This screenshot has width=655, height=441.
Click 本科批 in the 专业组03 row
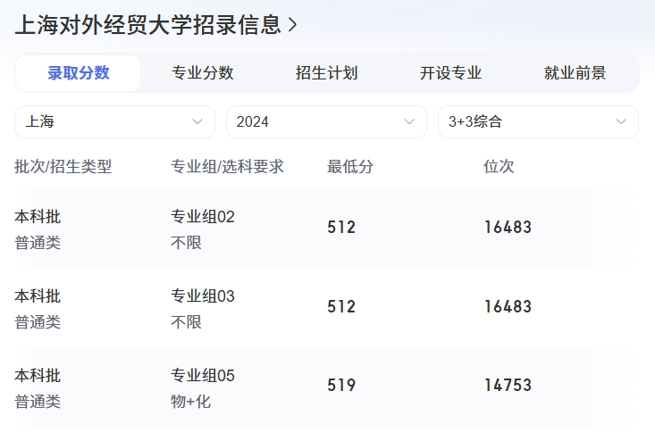(38, 296)
